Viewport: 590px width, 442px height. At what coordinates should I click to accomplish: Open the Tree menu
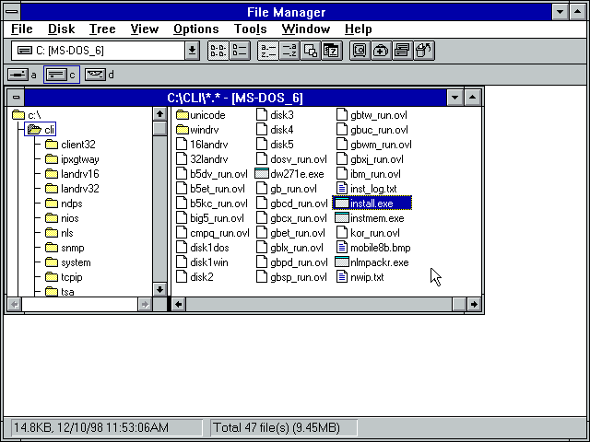point(102,29)
